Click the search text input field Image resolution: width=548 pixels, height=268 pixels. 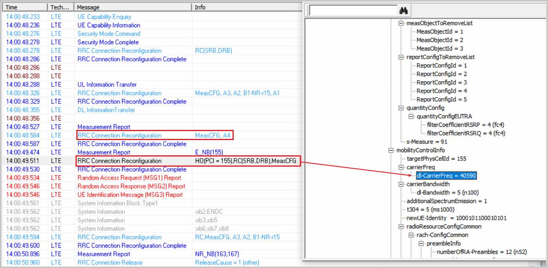coord(353,11)
